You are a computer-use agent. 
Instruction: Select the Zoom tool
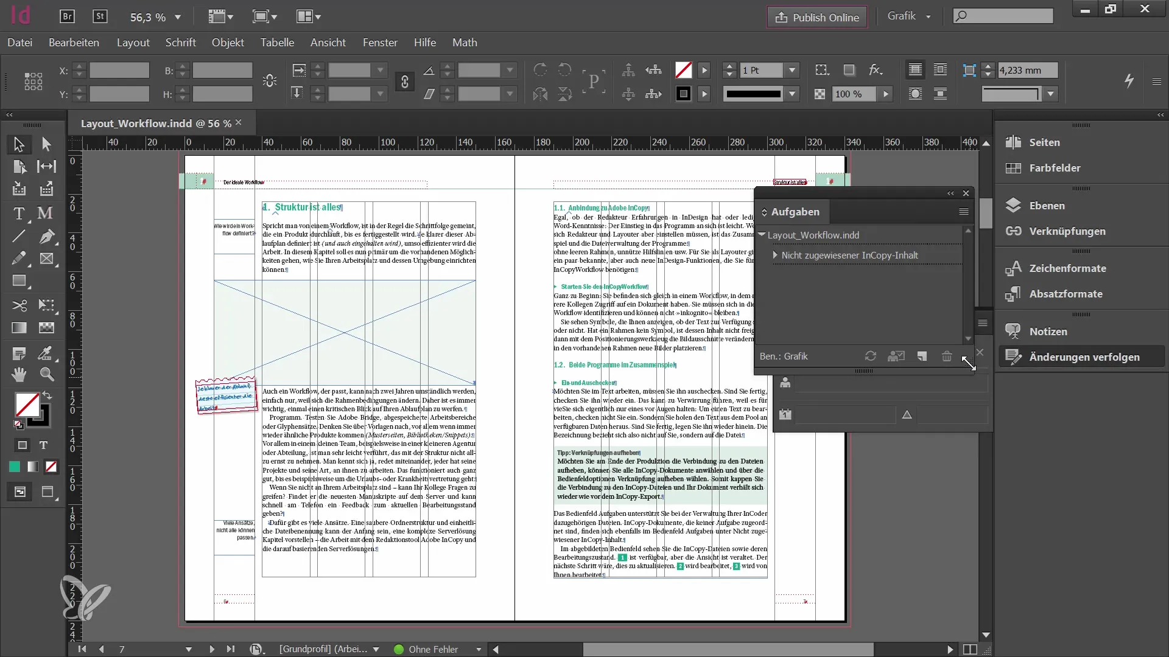[x=46, y=375]
